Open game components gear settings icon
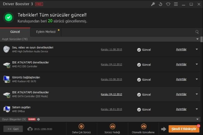The width and height of the screenshot is (203, 135). [39, 119]
